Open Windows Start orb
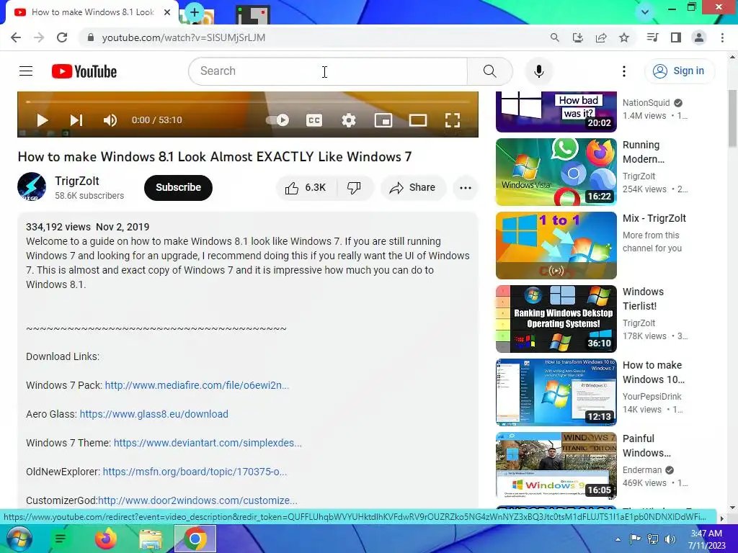This screenshot has width=738, height=553. point(18,539)
